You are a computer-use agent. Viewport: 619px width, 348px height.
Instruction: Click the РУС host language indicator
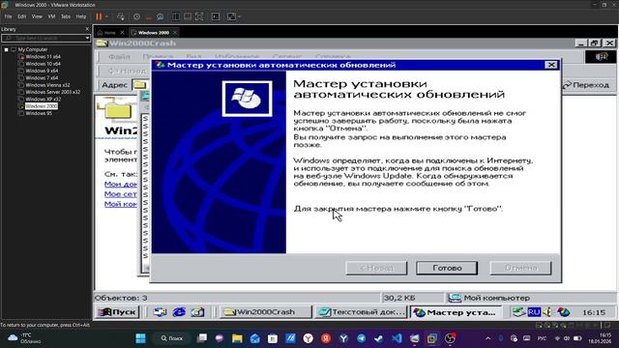click(542, 338)
